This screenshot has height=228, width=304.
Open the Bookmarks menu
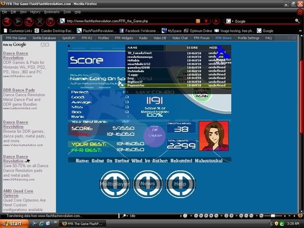(52, 11)
